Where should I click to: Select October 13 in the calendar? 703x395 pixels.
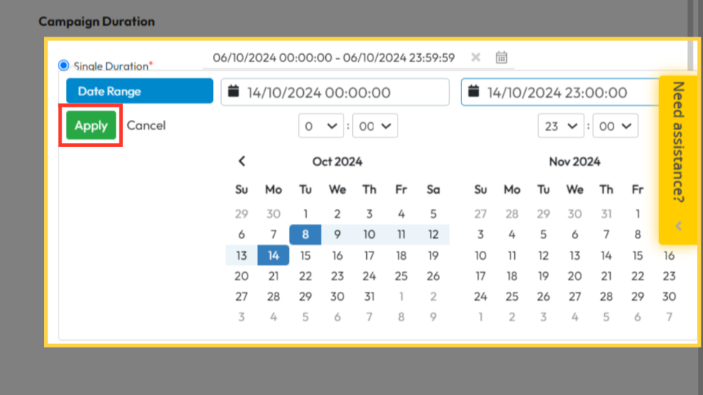point(242,255)
